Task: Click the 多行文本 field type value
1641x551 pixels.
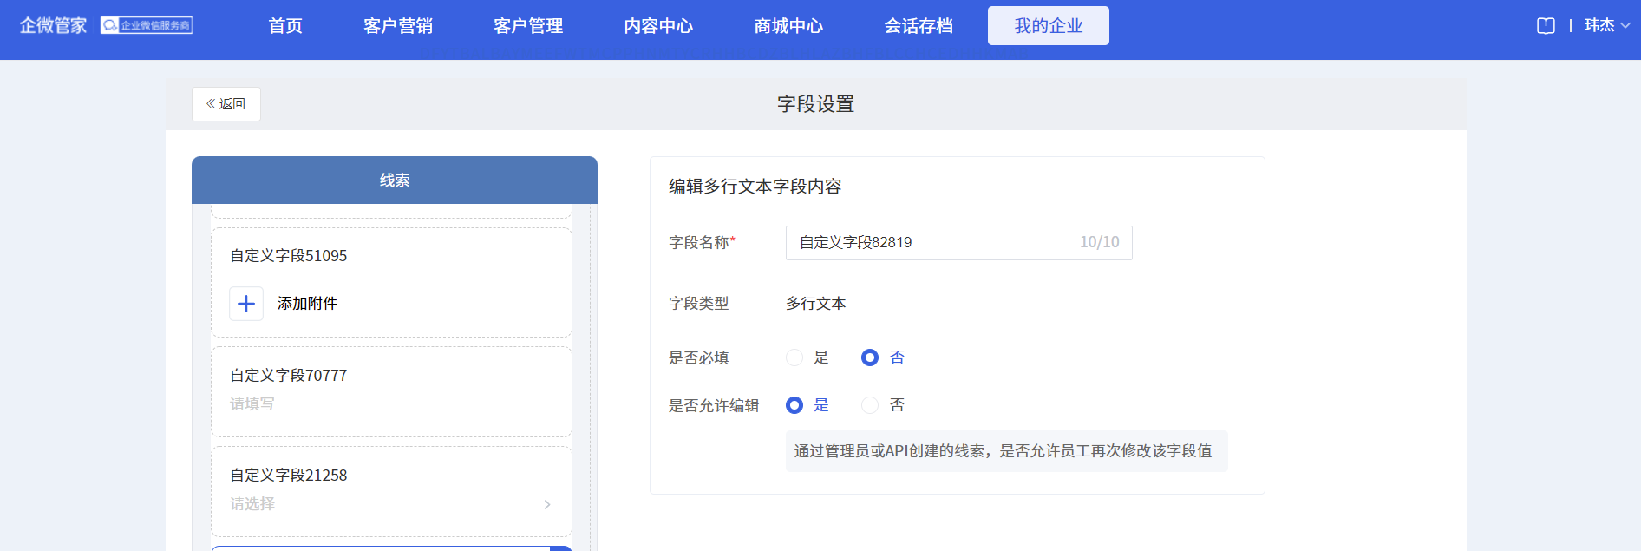Action: tap(816, 304)
